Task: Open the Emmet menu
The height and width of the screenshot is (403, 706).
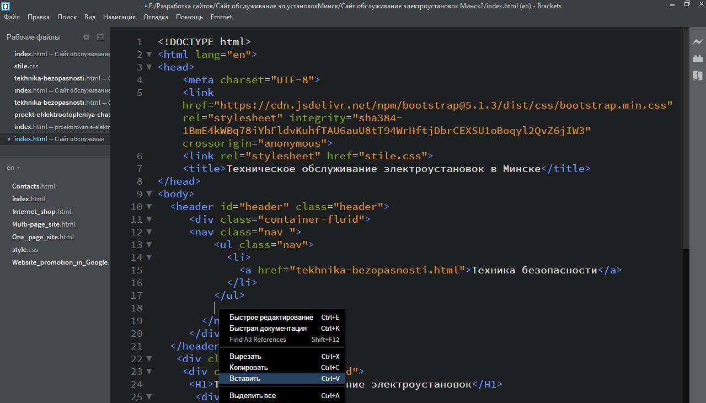Action: click(221, 17)
